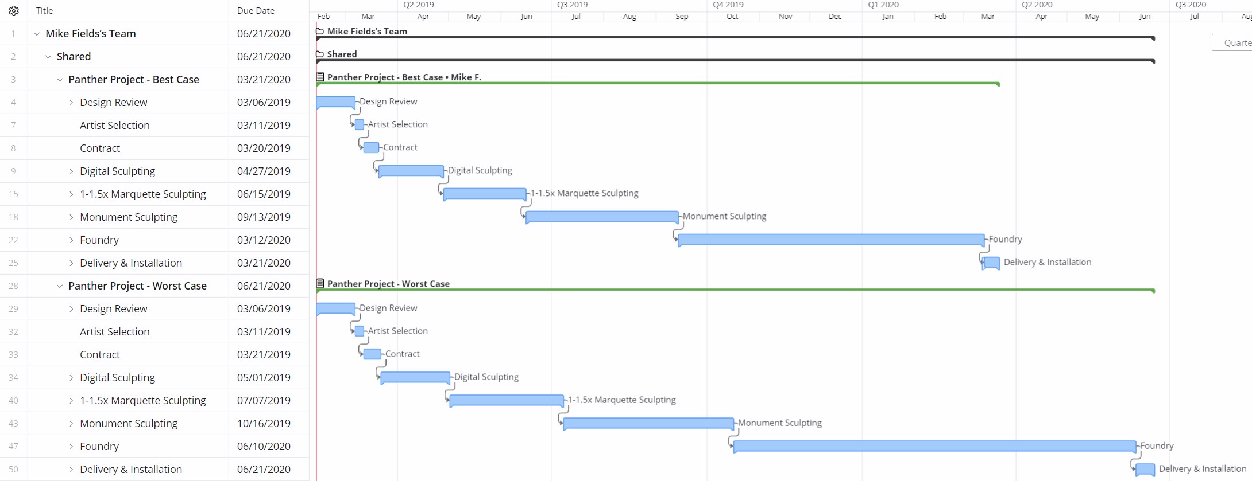Screen dimensions: 1252x481
Task: Select the Contract task in row 33
Action: pos(100,355)
